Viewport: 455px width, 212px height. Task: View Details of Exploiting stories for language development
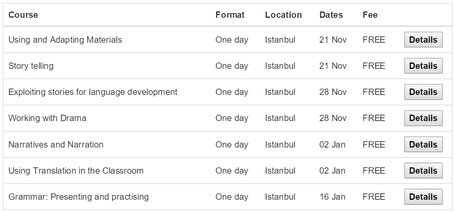click(x=423, y=92)
